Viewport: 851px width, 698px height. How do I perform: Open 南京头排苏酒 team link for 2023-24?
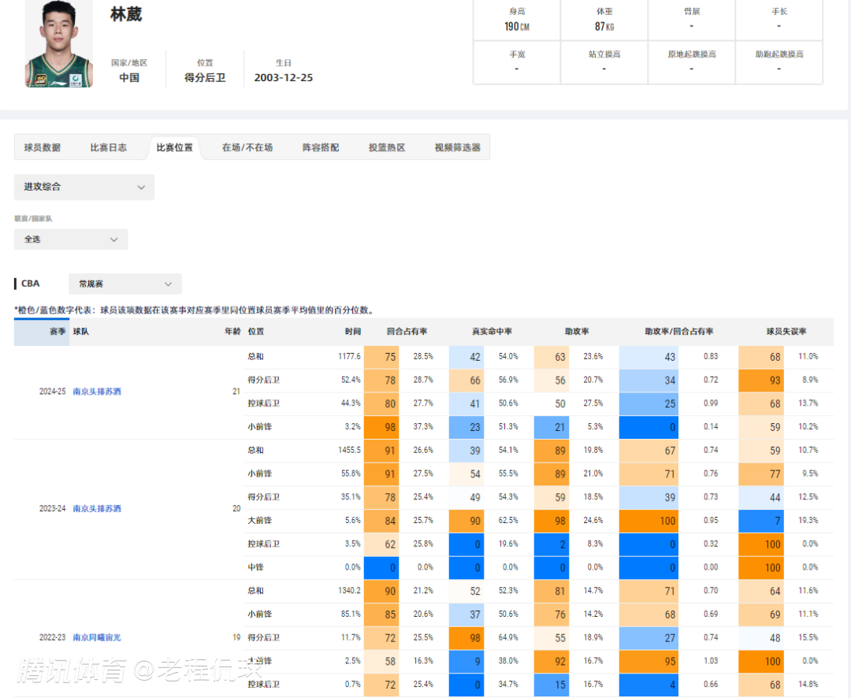[x=97, y=509]
